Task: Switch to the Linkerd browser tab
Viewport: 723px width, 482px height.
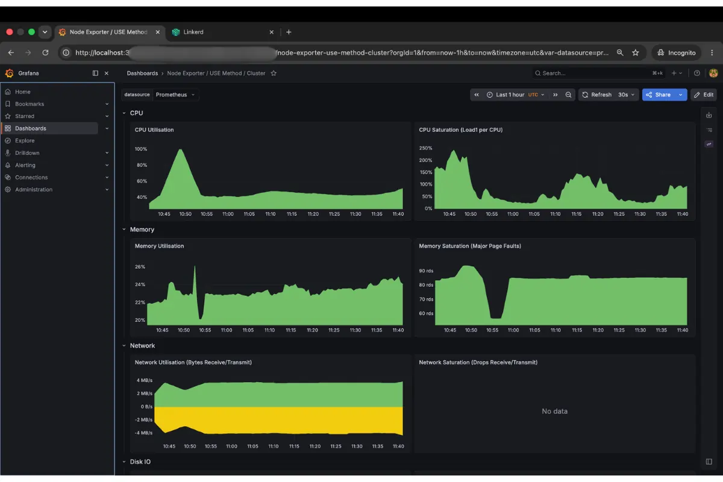Action: point(223,32)
